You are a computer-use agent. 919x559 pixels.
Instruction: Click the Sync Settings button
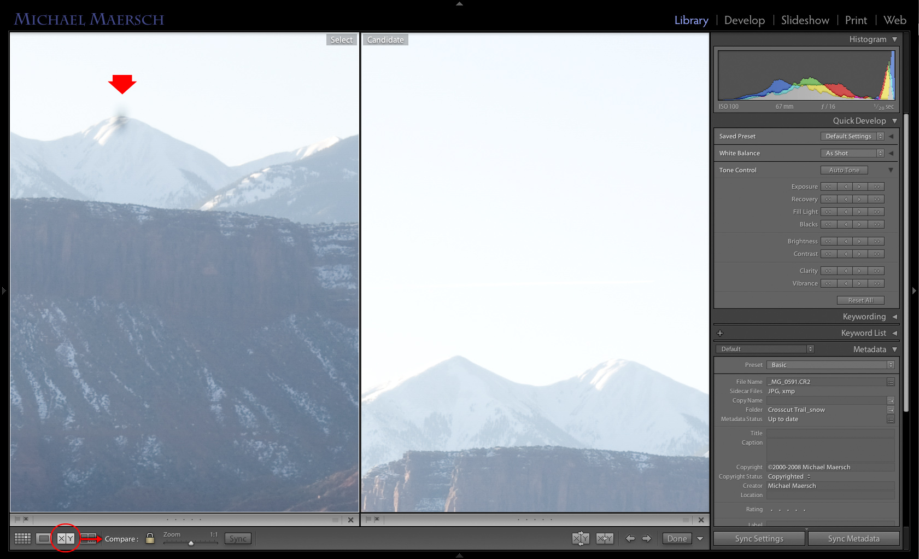(759, 538)
